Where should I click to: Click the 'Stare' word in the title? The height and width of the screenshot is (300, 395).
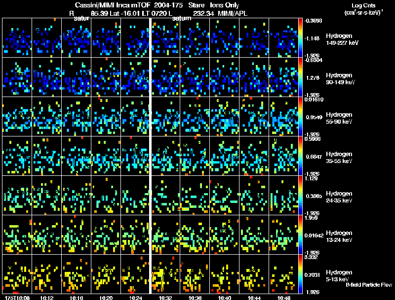[197, 5]
